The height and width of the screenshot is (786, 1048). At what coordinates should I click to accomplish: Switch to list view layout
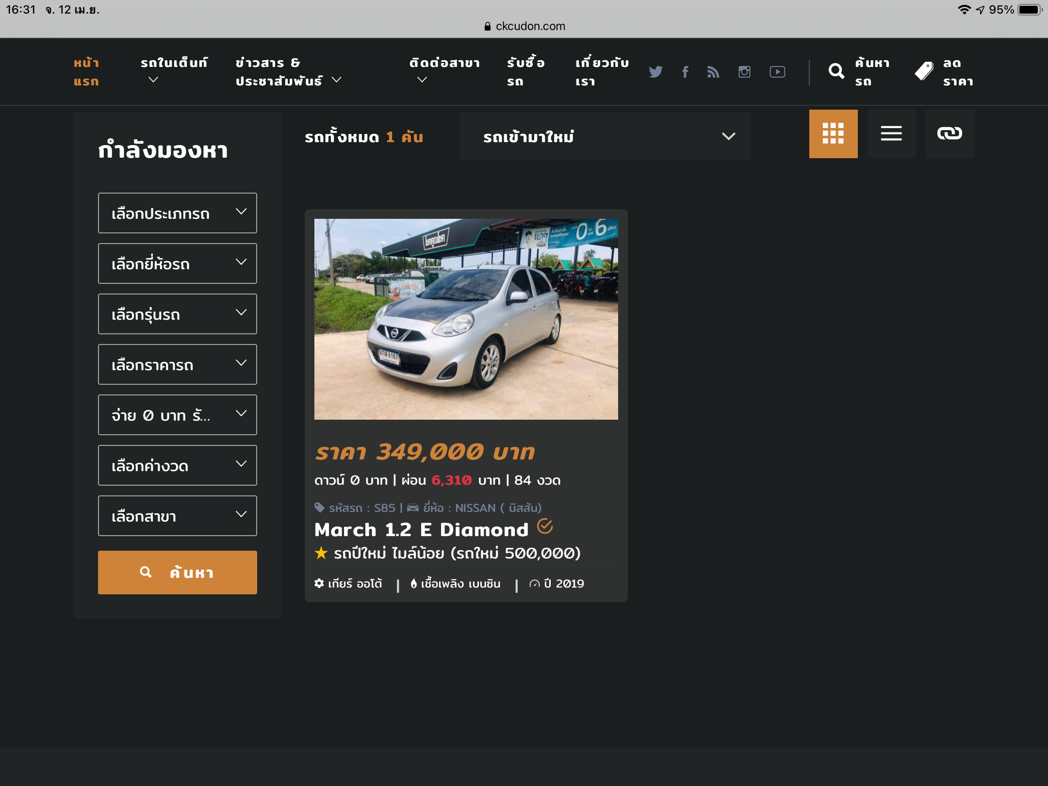[891, 133]
